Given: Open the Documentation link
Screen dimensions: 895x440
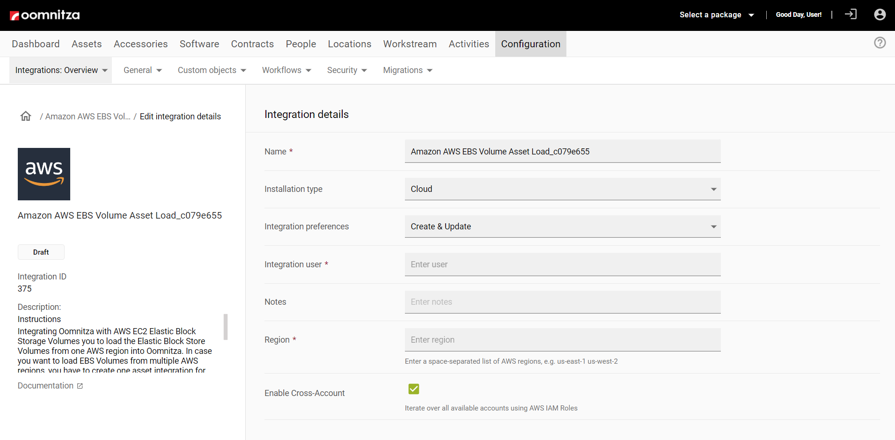Looking at the screenshot, I should pyautogui.click(x=45, y=386).
